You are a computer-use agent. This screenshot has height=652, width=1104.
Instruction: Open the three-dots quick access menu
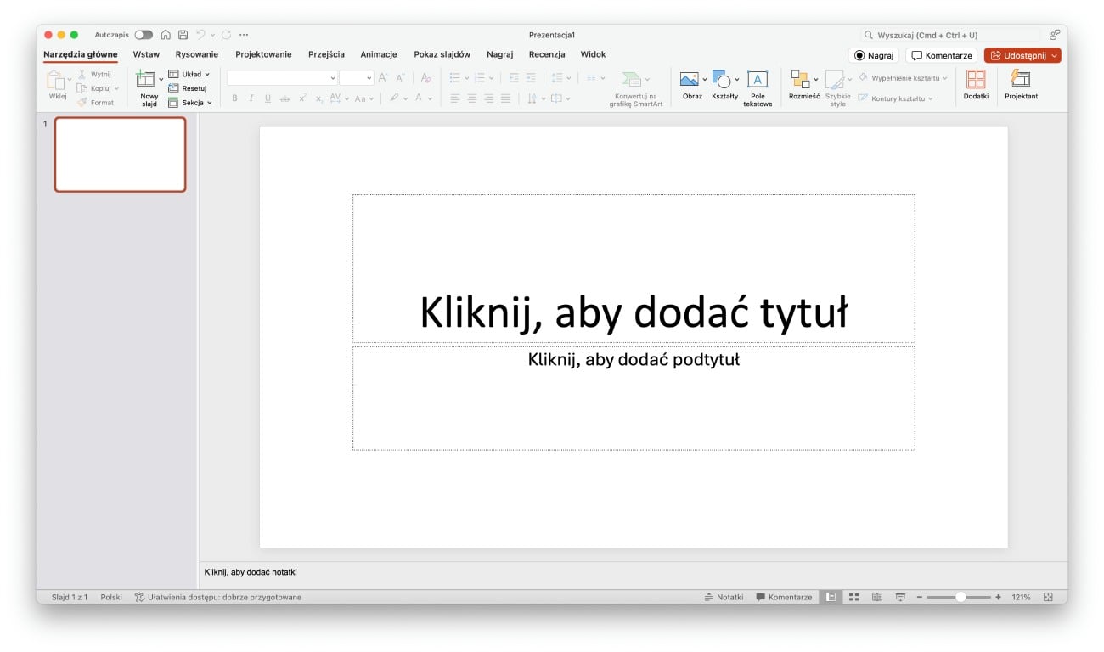(244, 35)
